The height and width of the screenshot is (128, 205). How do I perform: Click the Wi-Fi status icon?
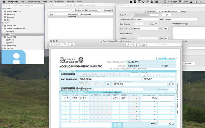point(180,2)
